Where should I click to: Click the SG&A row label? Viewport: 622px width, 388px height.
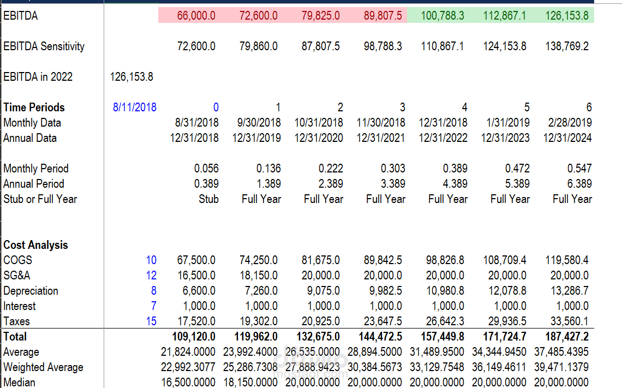[17, 276]
